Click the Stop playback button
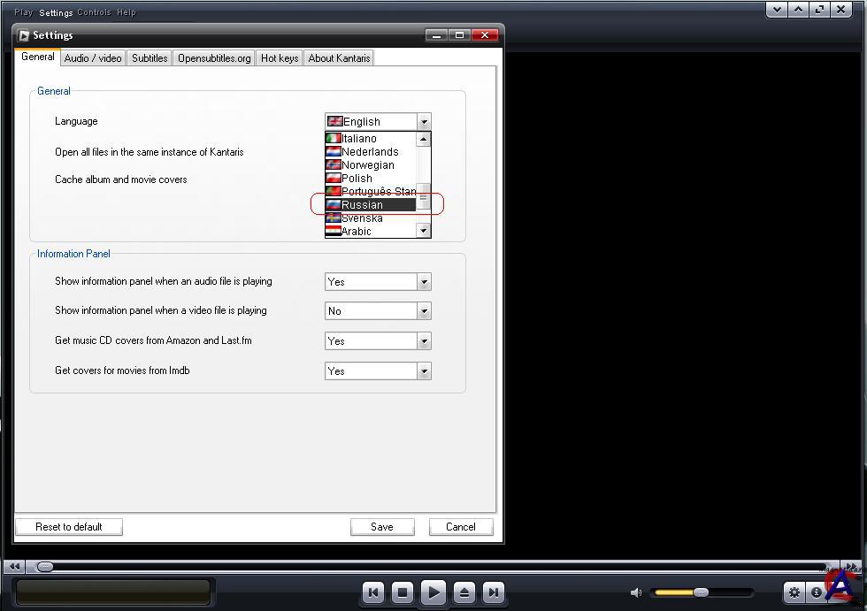 click(403, 592)
